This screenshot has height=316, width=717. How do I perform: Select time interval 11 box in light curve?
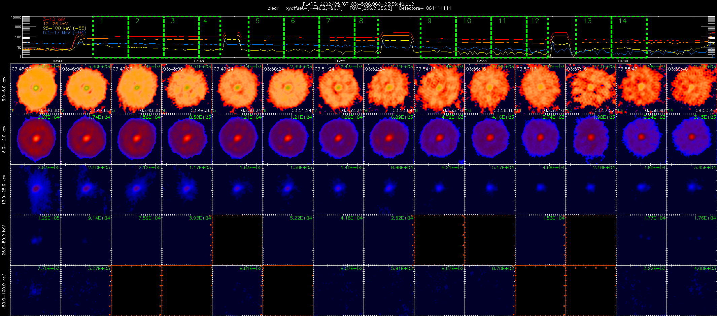[x=509, y=37]
